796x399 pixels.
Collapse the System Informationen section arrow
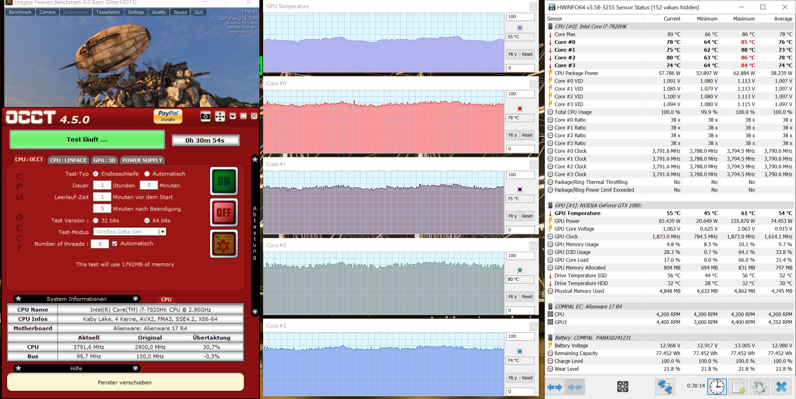[135, 299]
